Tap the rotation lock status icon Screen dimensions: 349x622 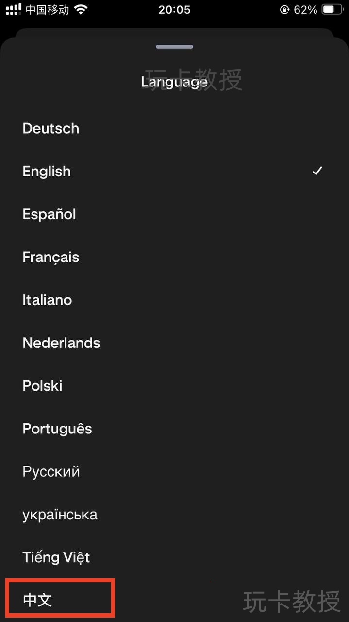pos(284,9)
